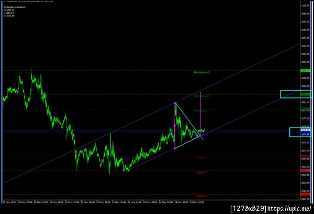Click the '24 Nov 15:00' time axis label

click(182, 202)
